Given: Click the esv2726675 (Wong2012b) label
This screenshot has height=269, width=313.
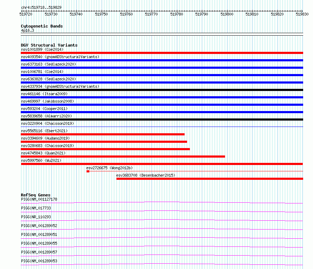Looking at the screenshot, I should 109,168.
